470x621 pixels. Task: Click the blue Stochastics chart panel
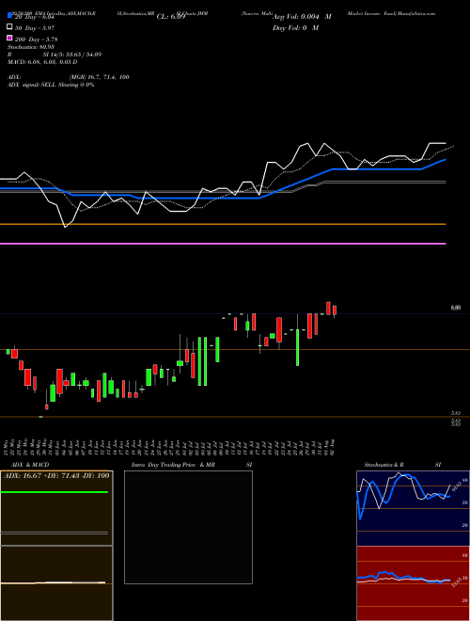[413, 508]
